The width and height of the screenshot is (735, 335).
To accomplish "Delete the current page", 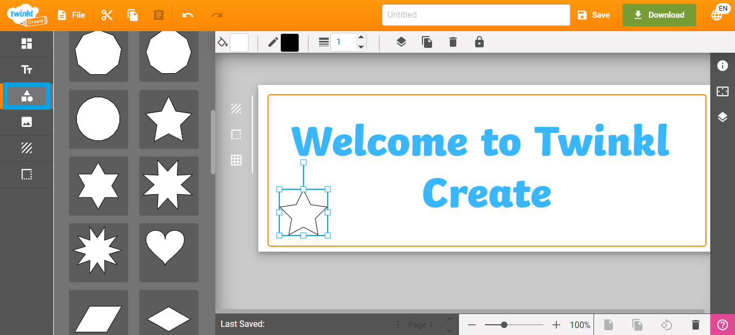I will coord(695,325).
